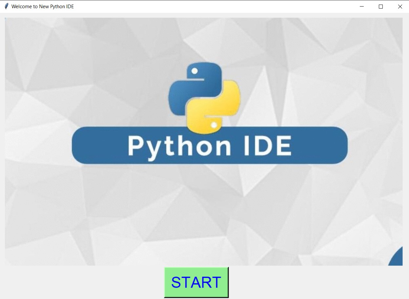This screenshot has width=409, height=299.
Task: Minimize the Python IDE welcome window
Action: [x=362, y=6]
